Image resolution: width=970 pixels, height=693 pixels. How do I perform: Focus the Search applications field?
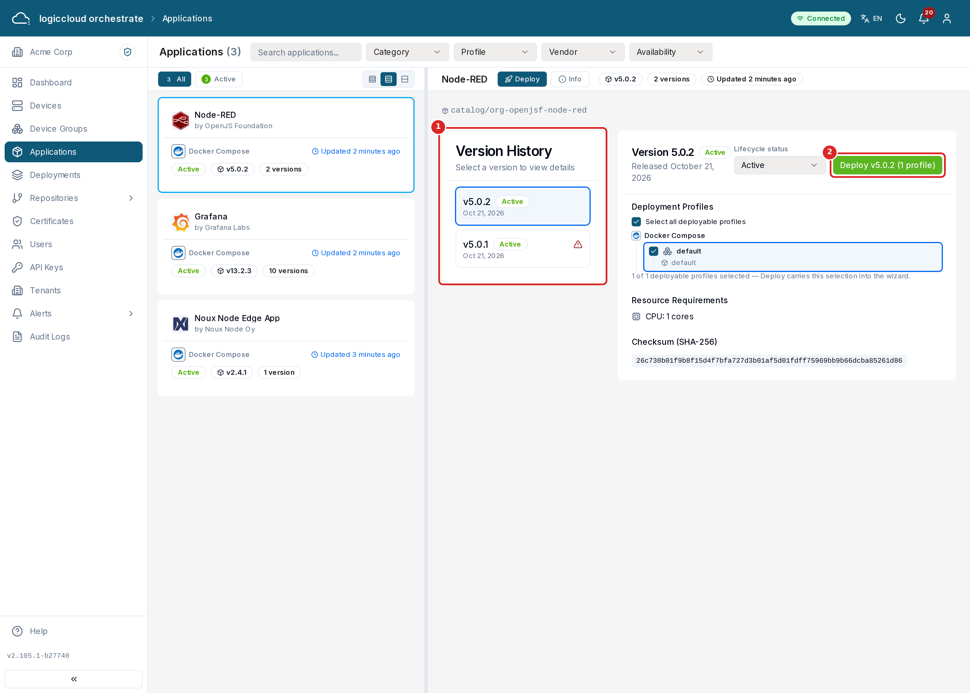(x=305, y=52)
